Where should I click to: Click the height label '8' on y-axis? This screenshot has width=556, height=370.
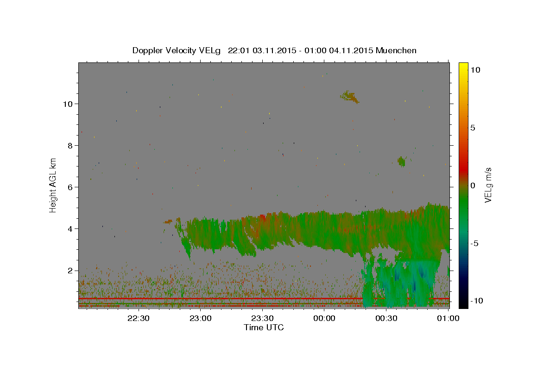tap(70, 145)
